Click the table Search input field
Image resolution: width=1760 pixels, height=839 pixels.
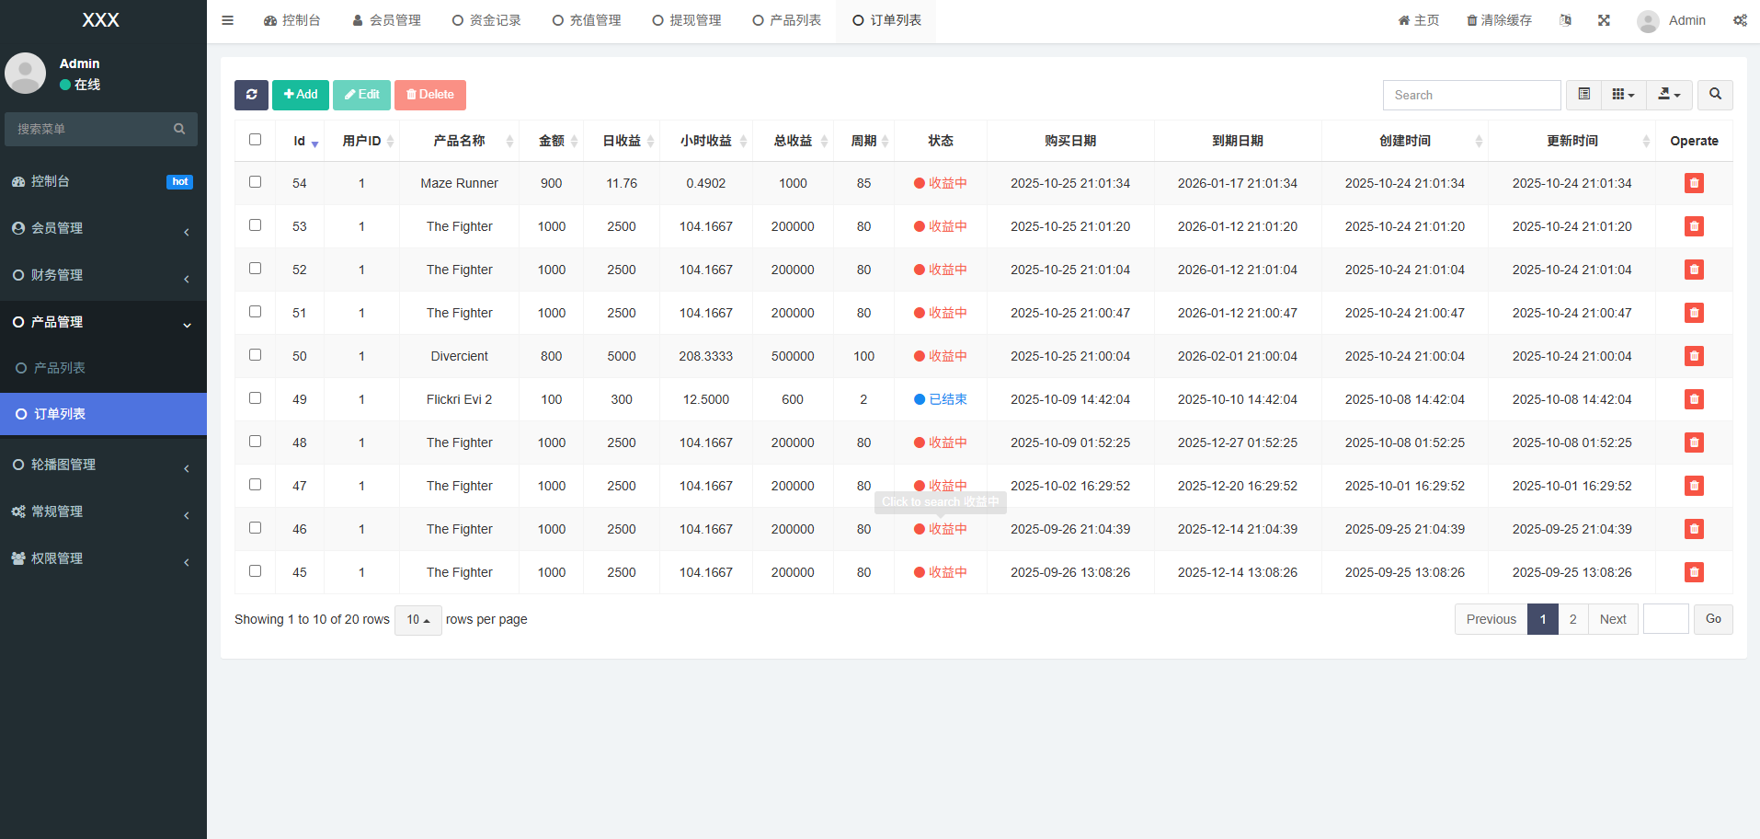click(1470, 95)
